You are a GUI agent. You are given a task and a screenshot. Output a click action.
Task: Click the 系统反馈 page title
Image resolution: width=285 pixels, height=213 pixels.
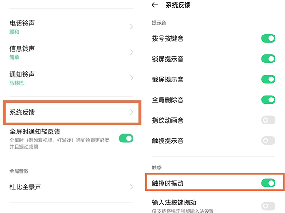coord(178,5)
